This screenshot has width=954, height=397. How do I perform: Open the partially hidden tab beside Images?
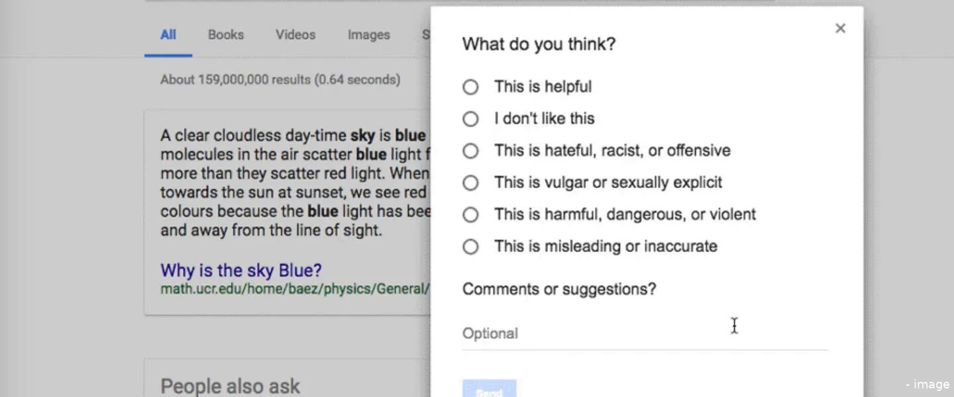point(426,34)
